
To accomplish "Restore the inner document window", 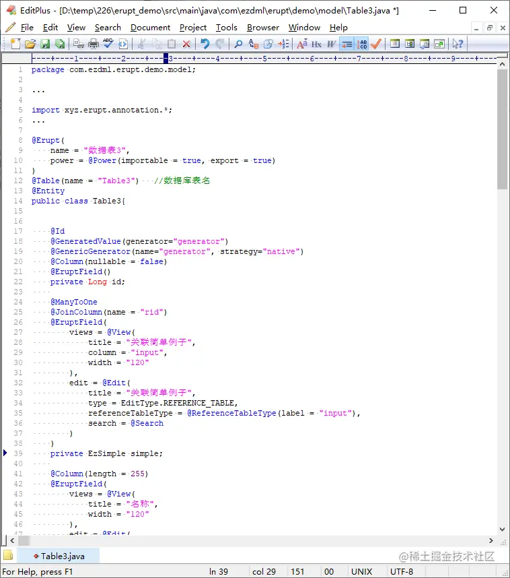I will 489,28.
